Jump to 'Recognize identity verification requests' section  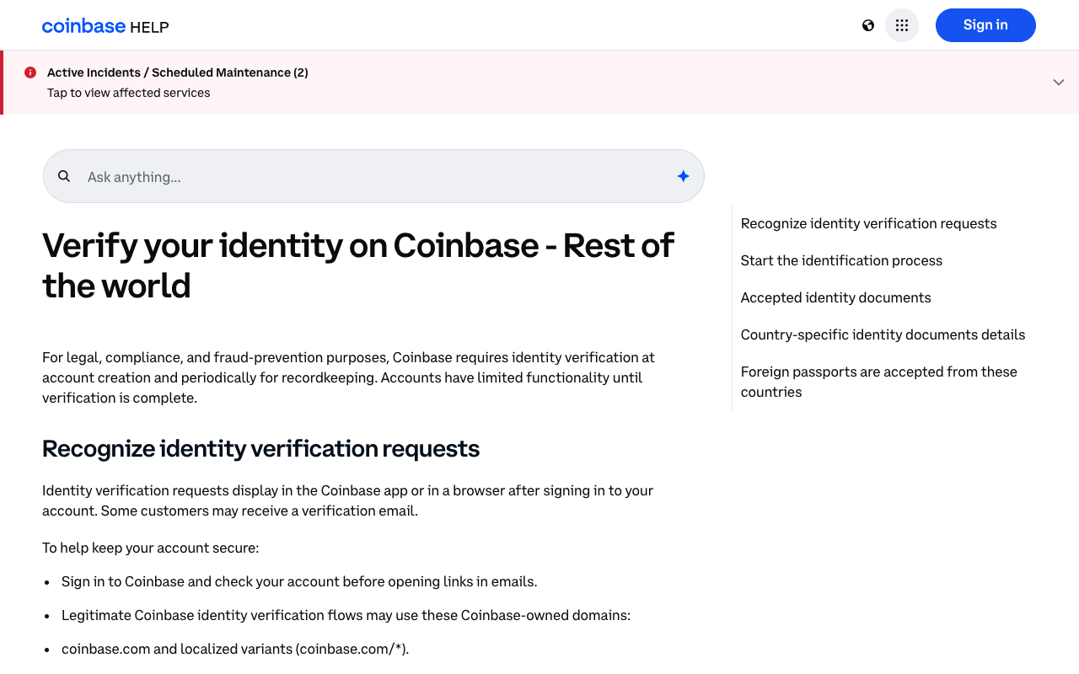pos(868,223)
